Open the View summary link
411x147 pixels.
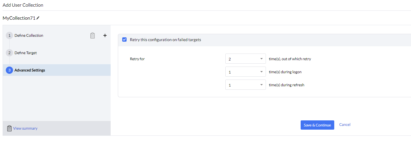pos(25,128)
